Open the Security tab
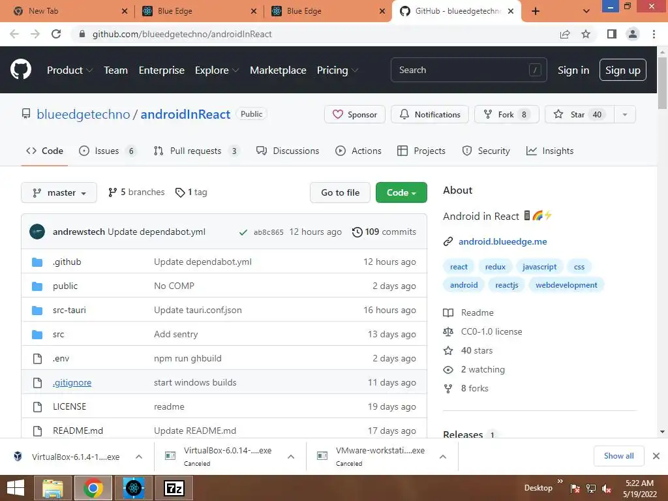This screenshot has width=668, height=501. pyautogui.click(x=486, y=151)
